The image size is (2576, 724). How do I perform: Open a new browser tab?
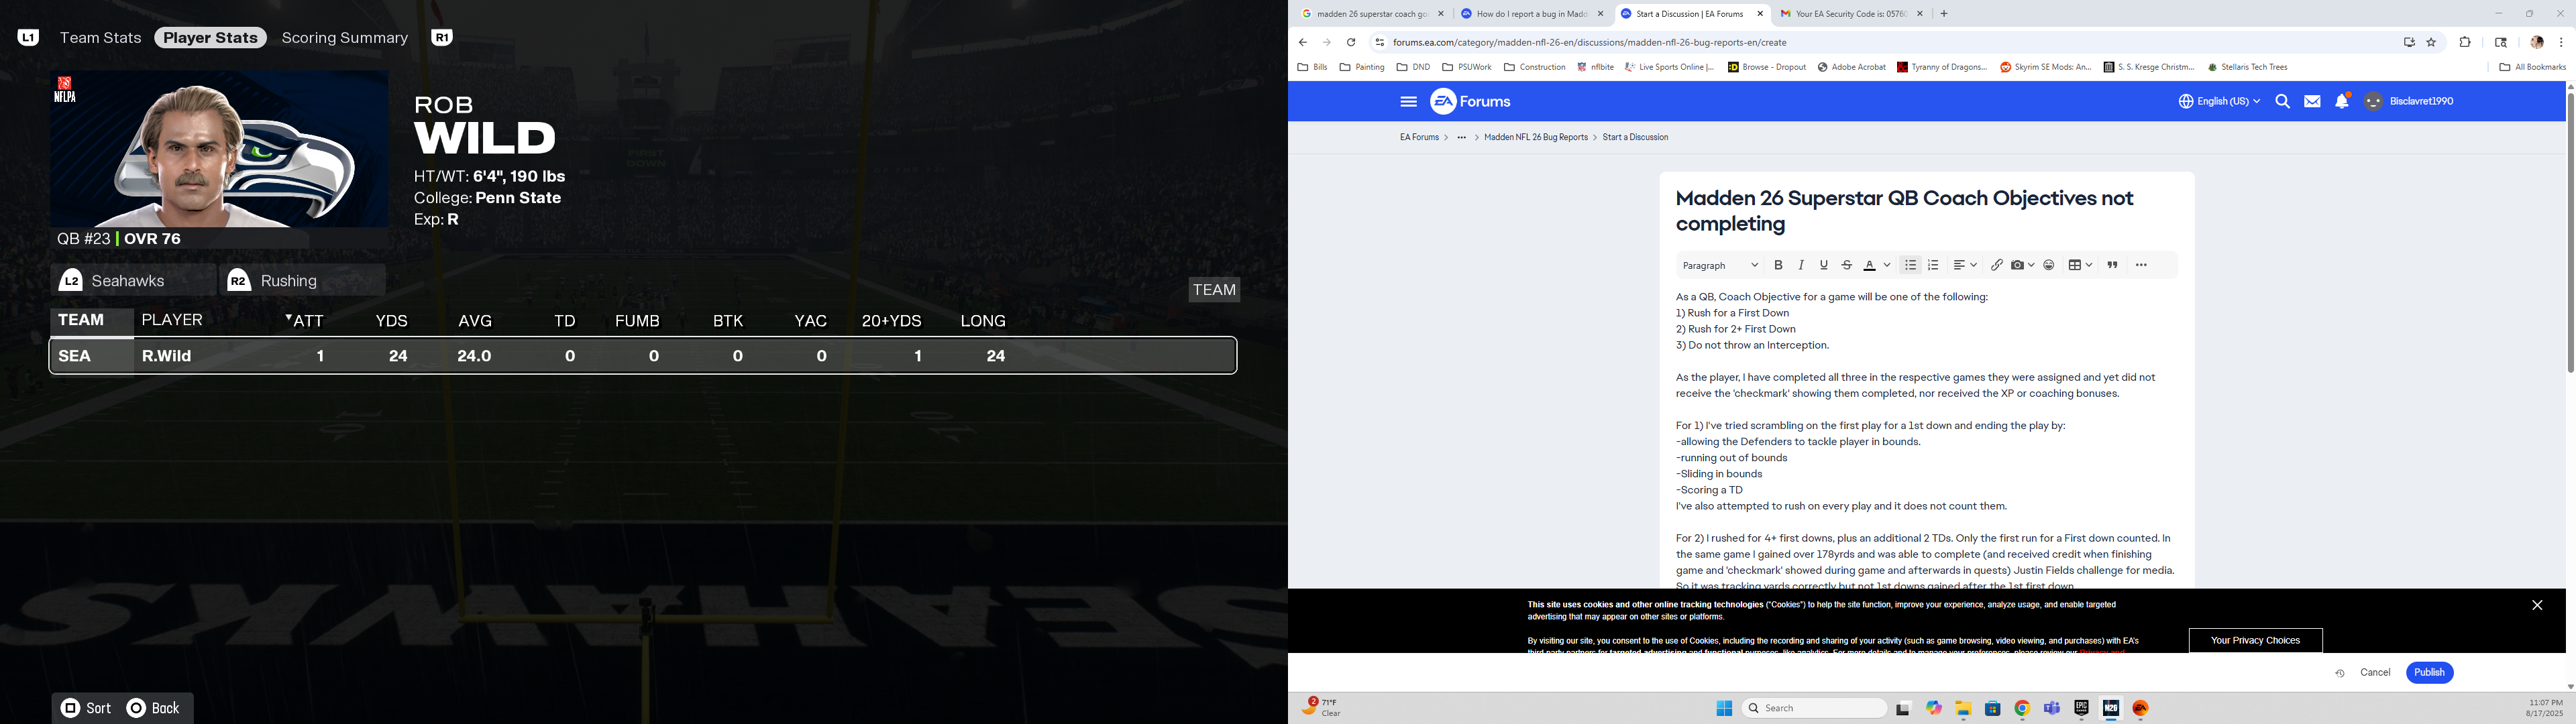1943,14
